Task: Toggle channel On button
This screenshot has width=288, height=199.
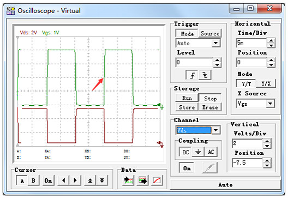Action: pos(187,168)
